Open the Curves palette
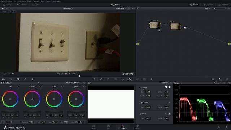The width and height of the screenshot is (231, 130). [94, 79]
